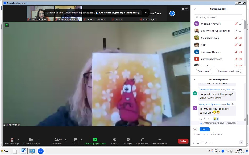The height and width of the screenshot is (155, 249).
Task: Attach a file in chat
Action: (x=202, y=143)
